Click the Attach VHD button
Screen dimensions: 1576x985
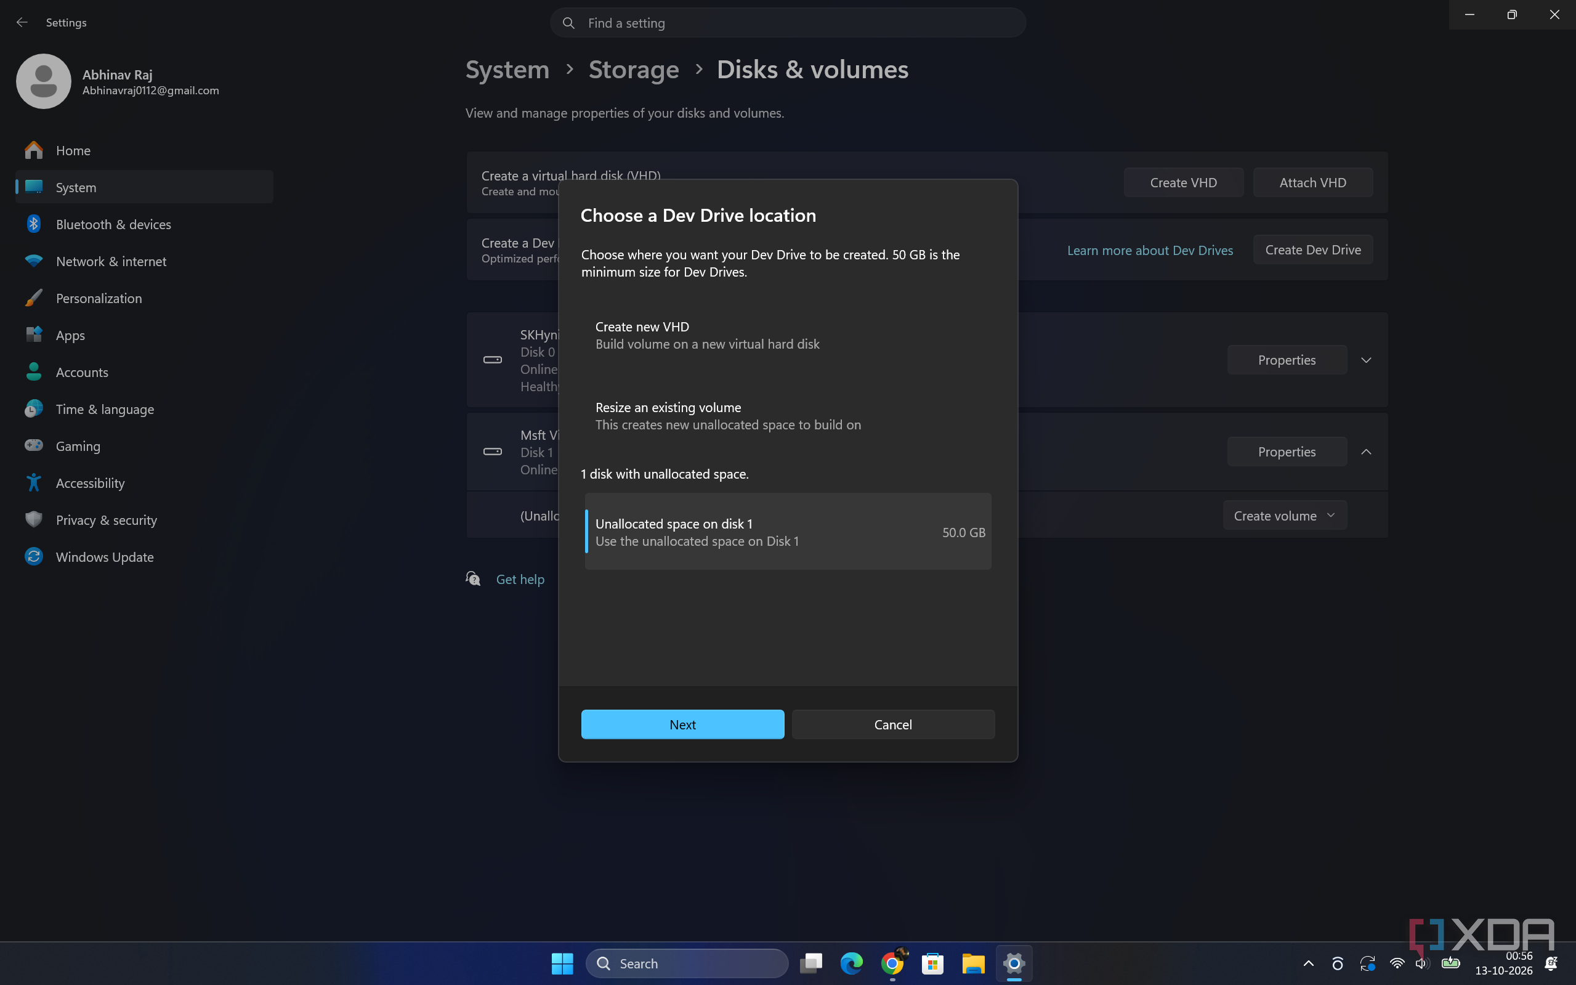(x=1313, y=182)
